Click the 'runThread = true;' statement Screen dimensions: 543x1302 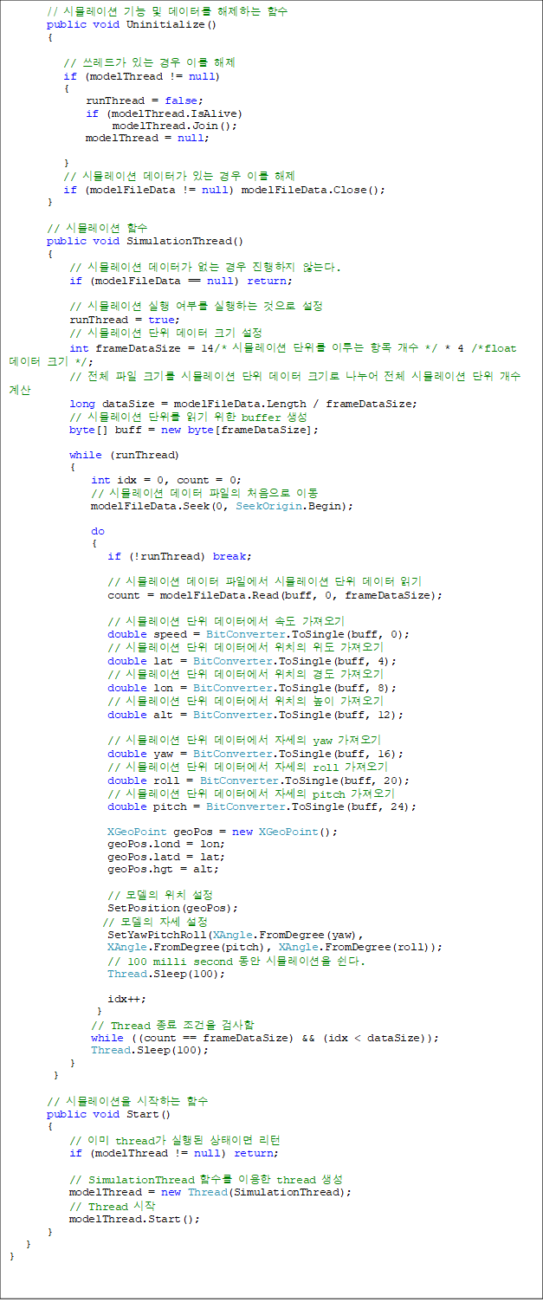[125, 320]
